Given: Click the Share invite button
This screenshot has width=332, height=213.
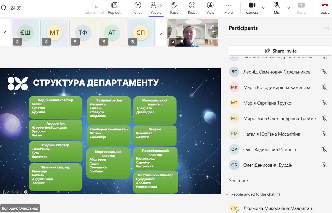Looking at the screenshot, I should click(280, 51).
